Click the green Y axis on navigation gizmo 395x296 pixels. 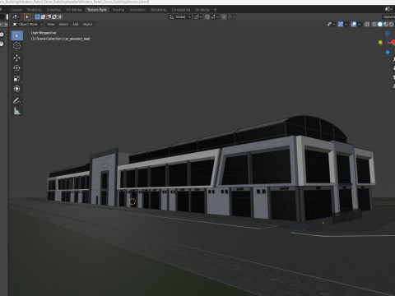(x=380, y=43)
